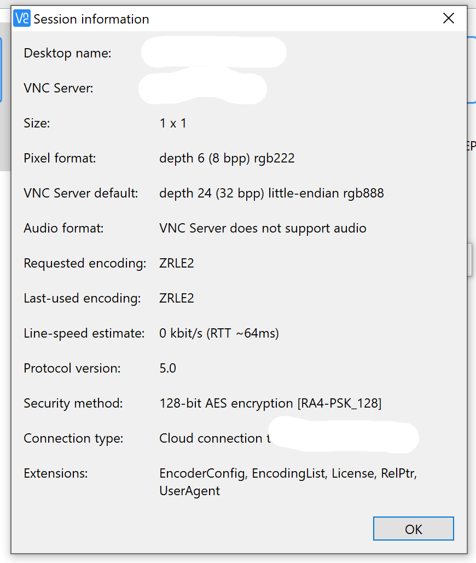The image size is (476, 563).
Task: Click the Extensions label
Action: [x=55, y=473]
